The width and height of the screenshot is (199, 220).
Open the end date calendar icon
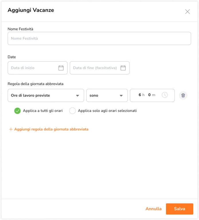click(123, 68)
